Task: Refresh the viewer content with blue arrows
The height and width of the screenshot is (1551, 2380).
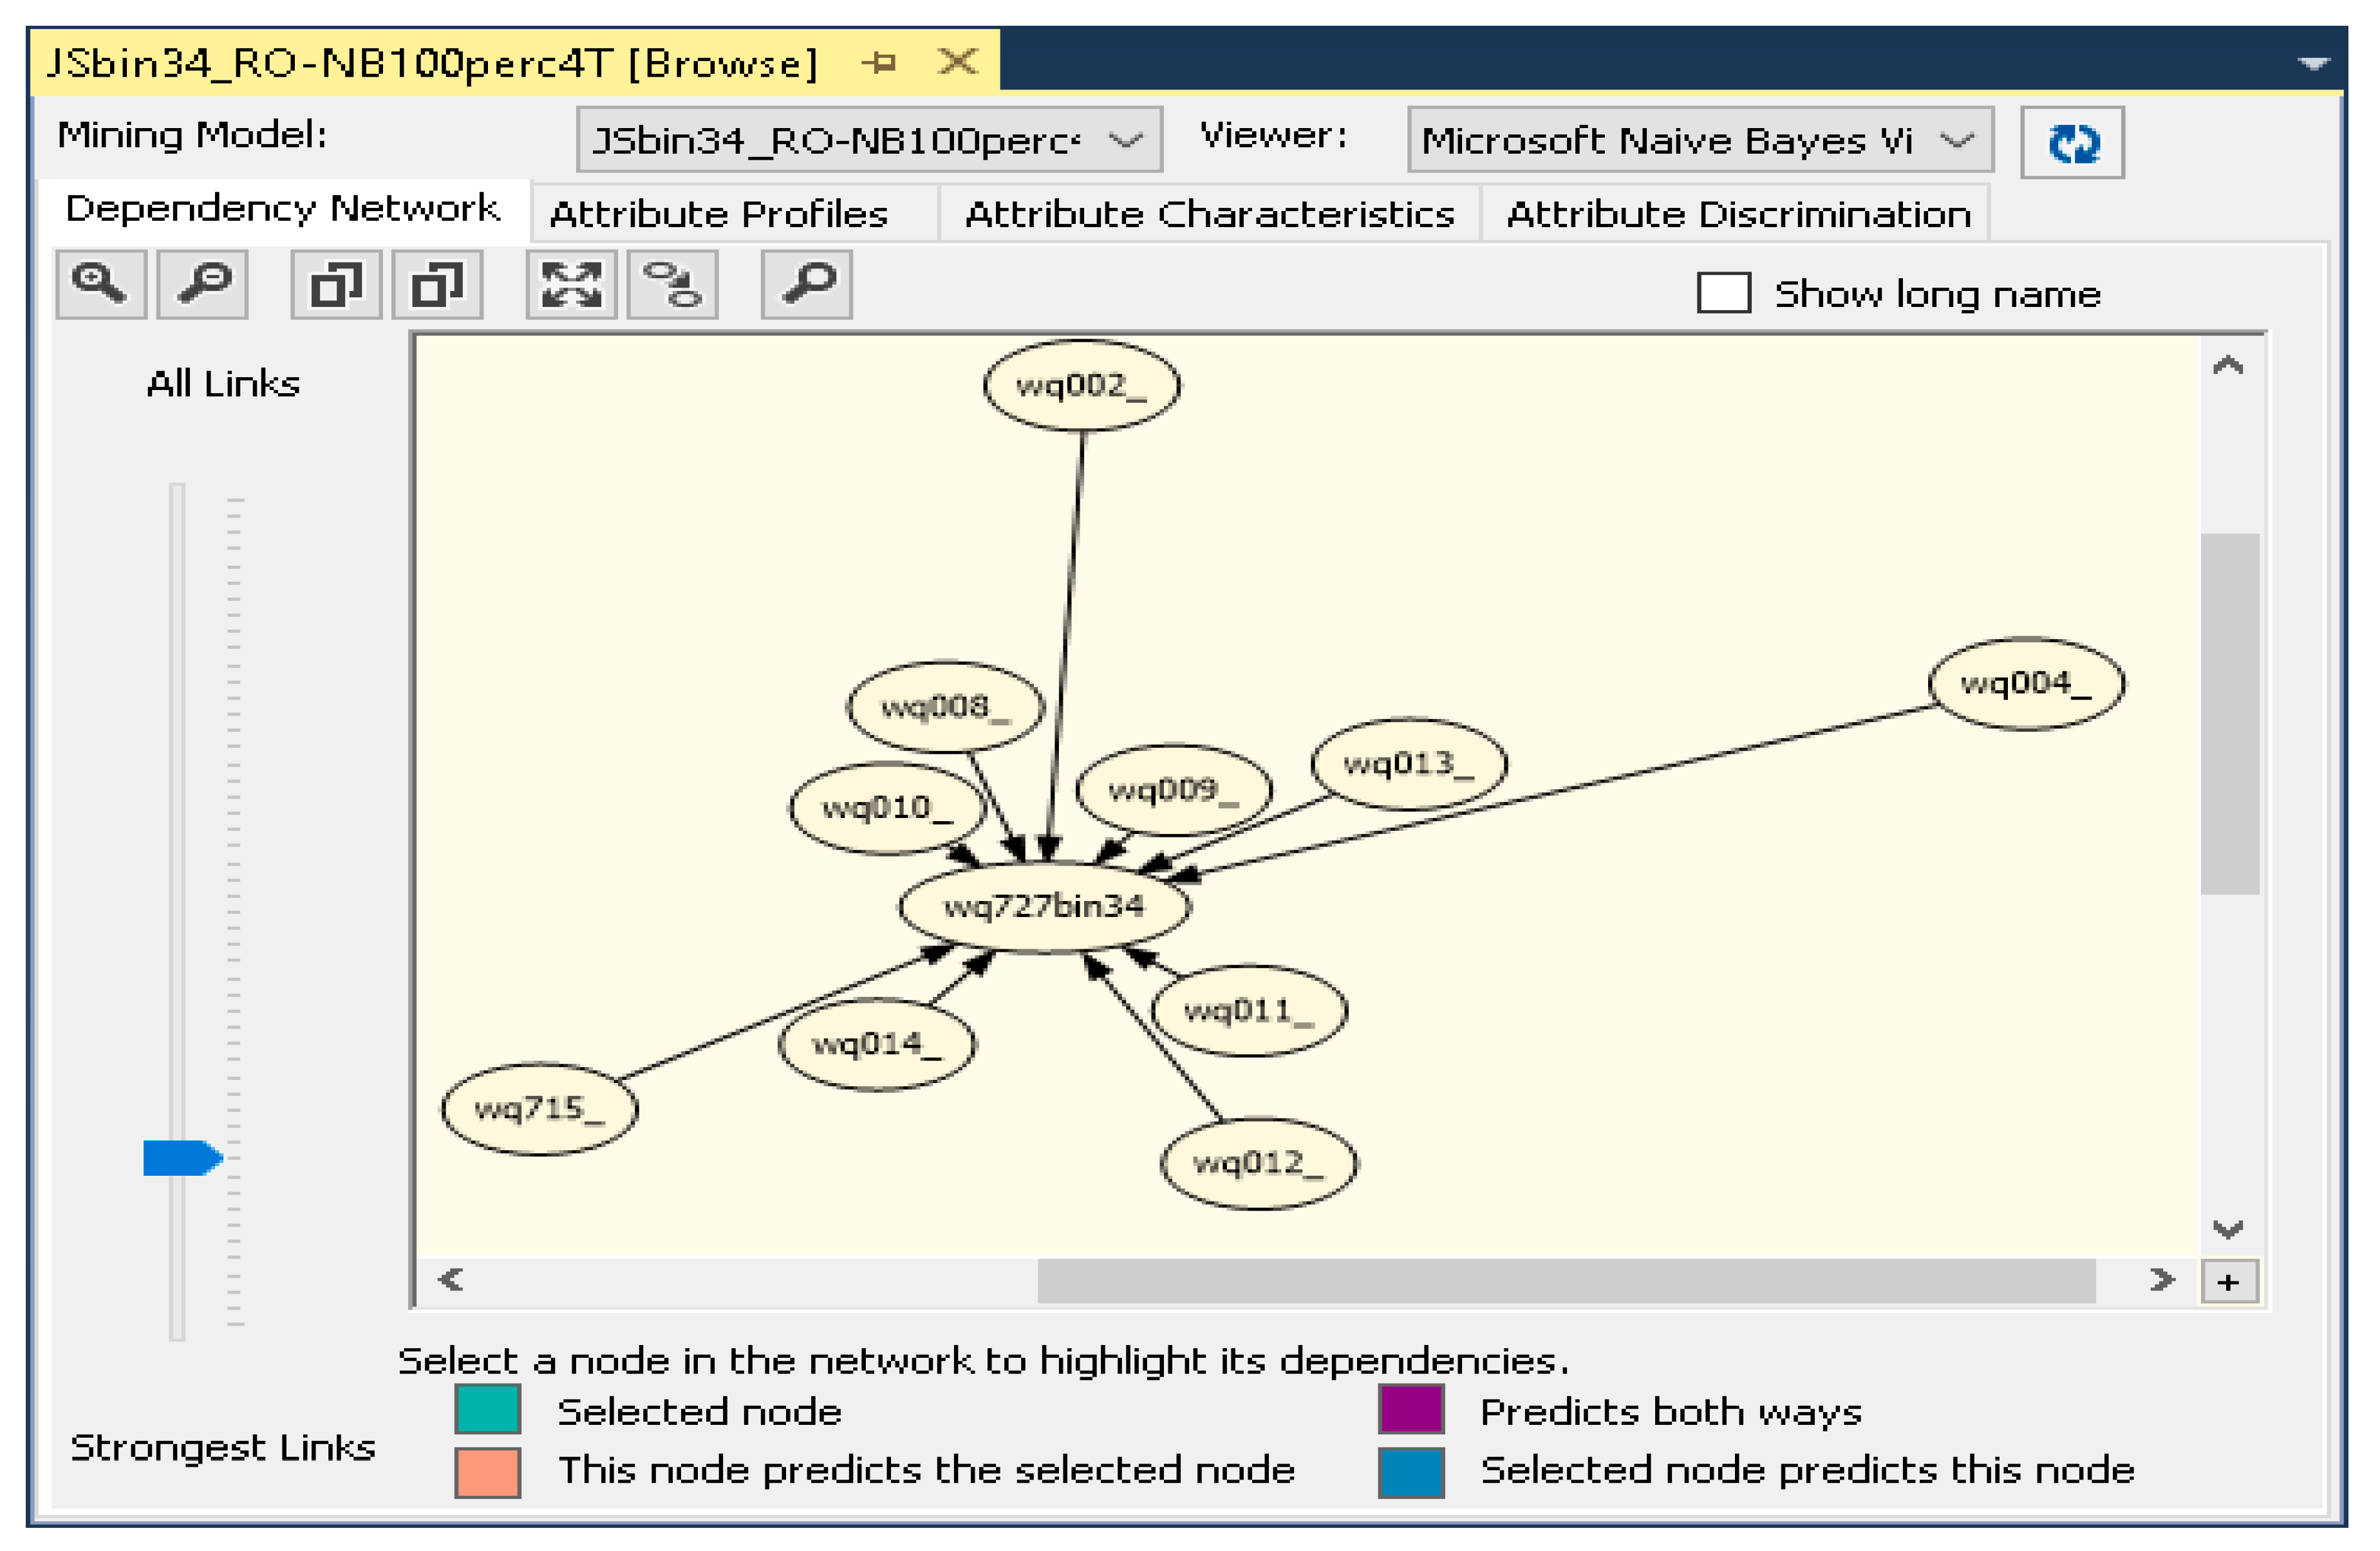Action: click(2071, 143)
